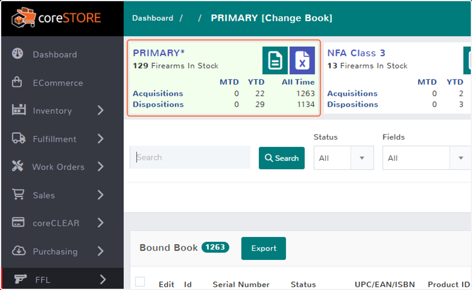Click the PRIMARY YTD acquisitions value 22
472x290 pixels.
click(259, 93)
